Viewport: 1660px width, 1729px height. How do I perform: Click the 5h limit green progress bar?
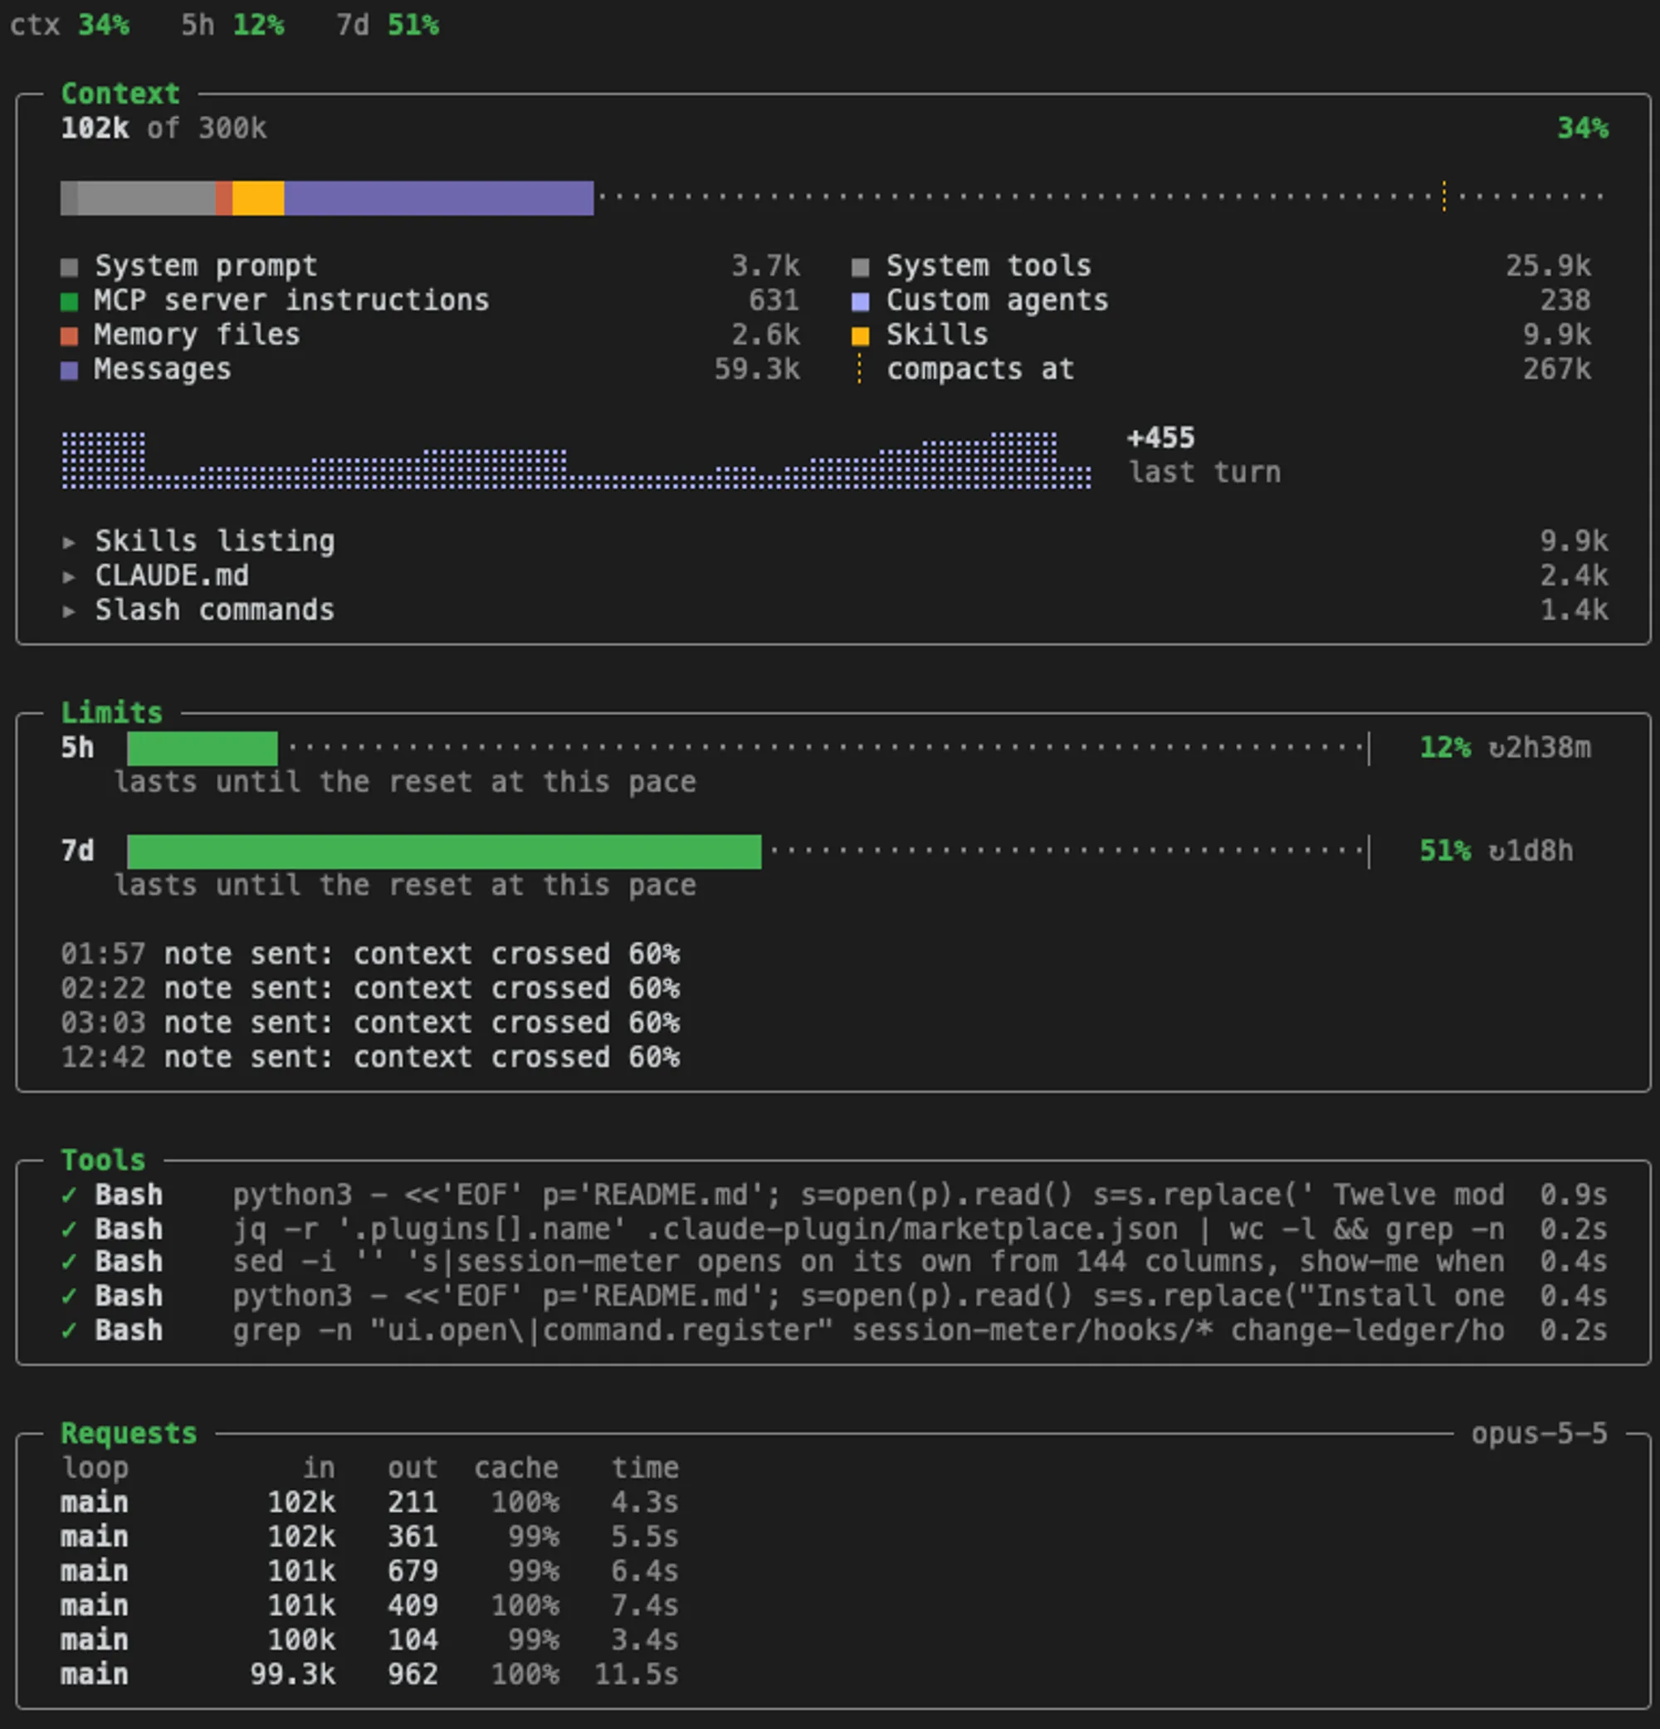[202, 748]
